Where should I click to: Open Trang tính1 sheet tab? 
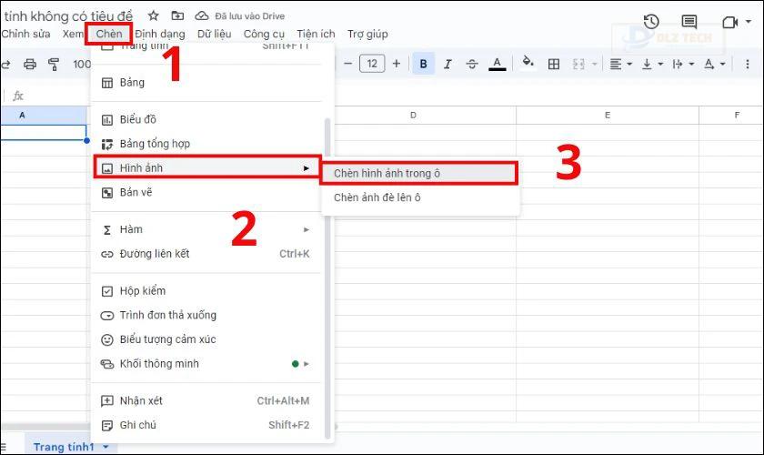tap(64, 447)
